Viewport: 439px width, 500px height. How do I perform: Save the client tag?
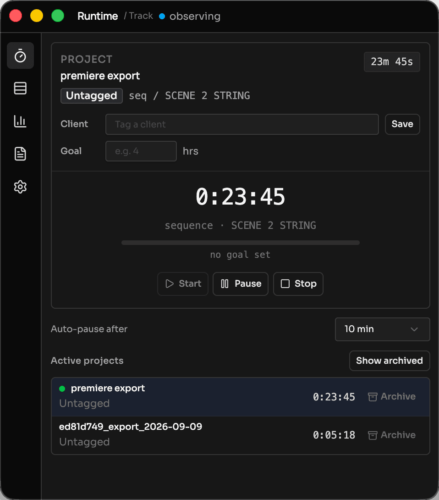pyautogui.click(x=402, y=124)
